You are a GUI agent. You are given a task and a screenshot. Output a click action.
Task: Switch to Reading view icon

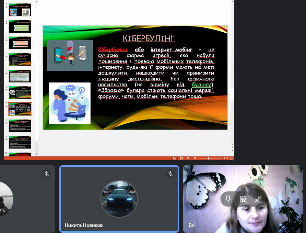[188, 158]
